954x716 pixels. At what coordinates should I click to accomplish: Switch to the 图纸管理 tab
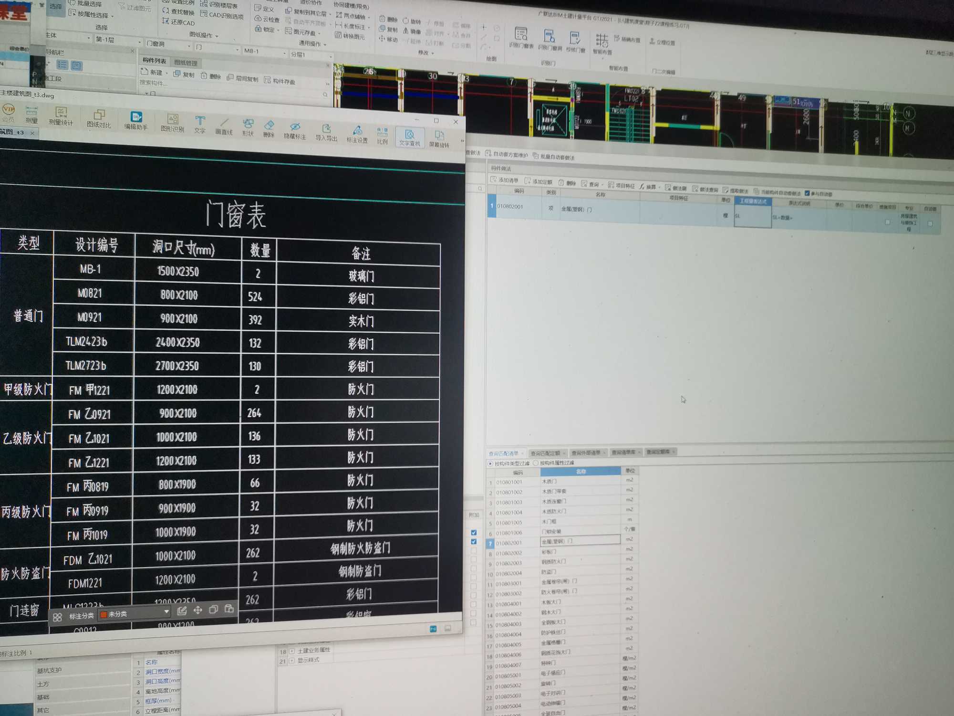click(x=186, y=63)
